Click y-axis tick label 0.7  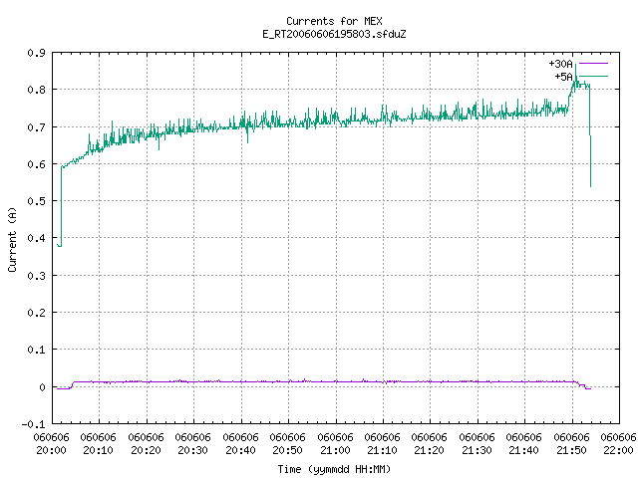click(x=36, y=127)
